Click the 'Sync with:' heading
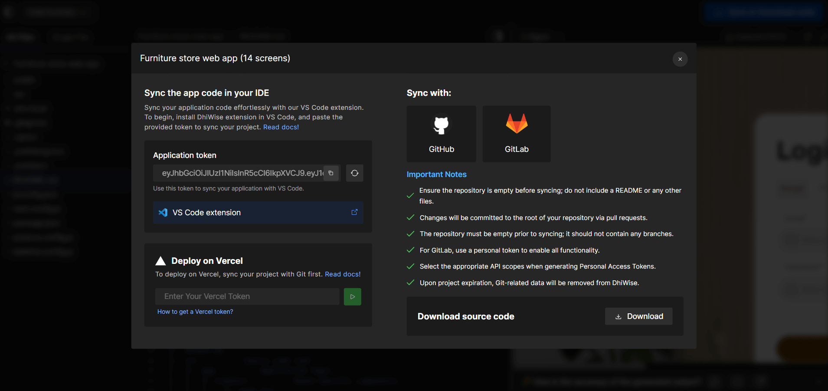The image size is (828, 391). [x=429, y=93]
